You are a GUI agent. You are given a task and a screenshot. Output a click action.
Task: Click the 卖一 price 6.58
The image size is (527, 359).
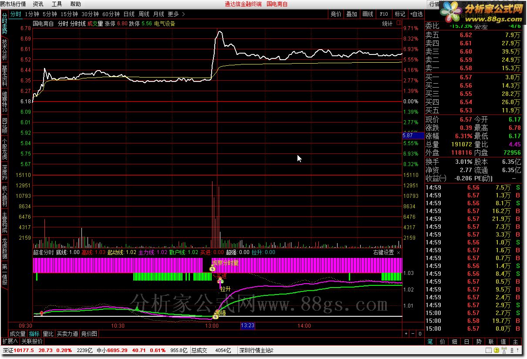466,68
